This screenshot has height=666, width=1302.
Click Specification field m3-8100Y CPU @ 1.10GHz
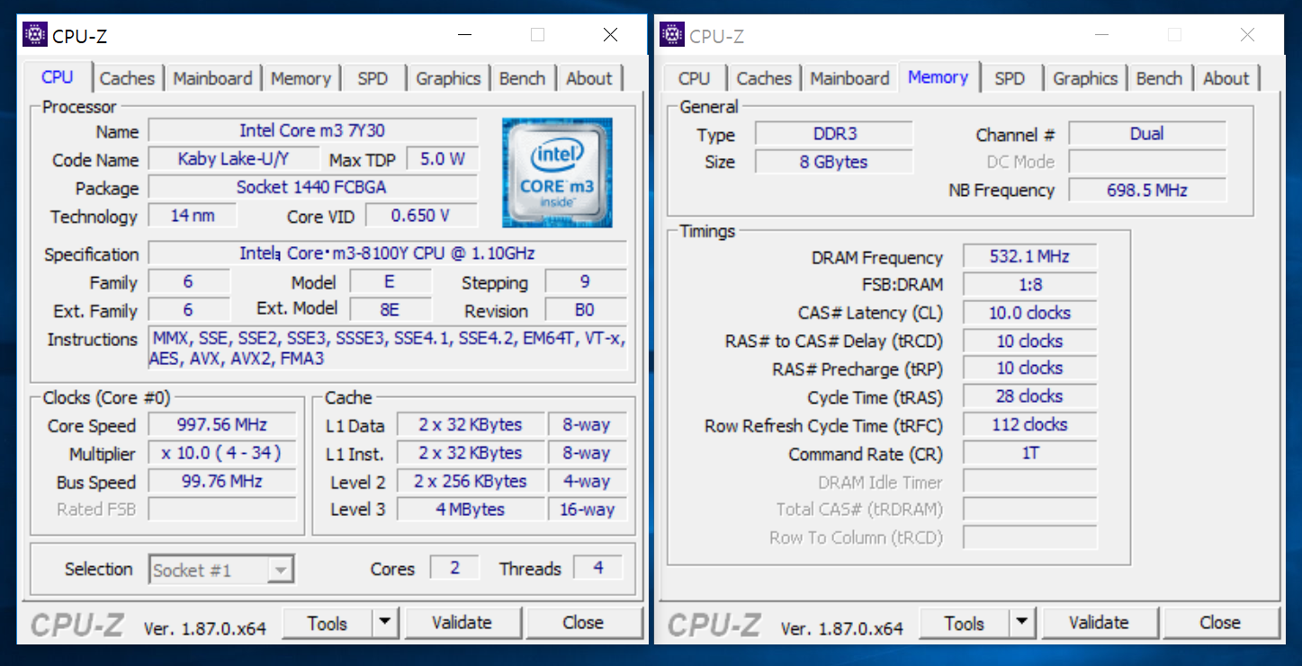pos(388,253)
